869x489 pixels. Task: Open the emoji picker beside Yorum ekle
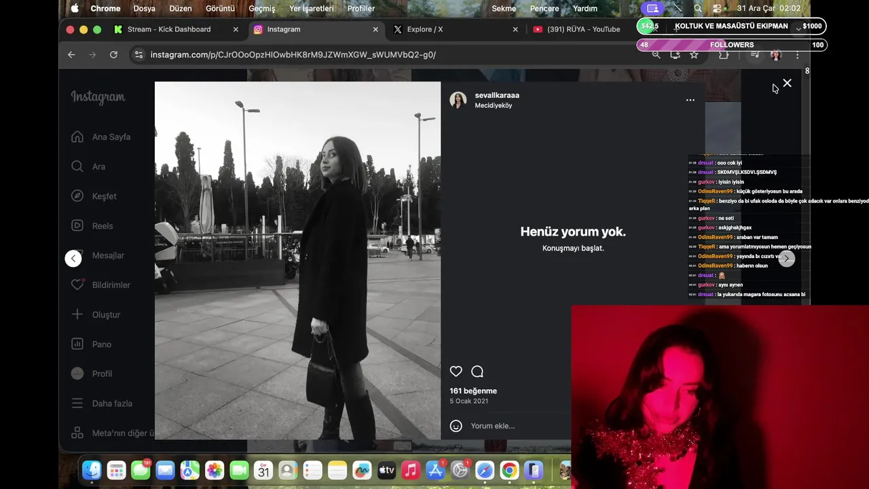pos(456,426)
